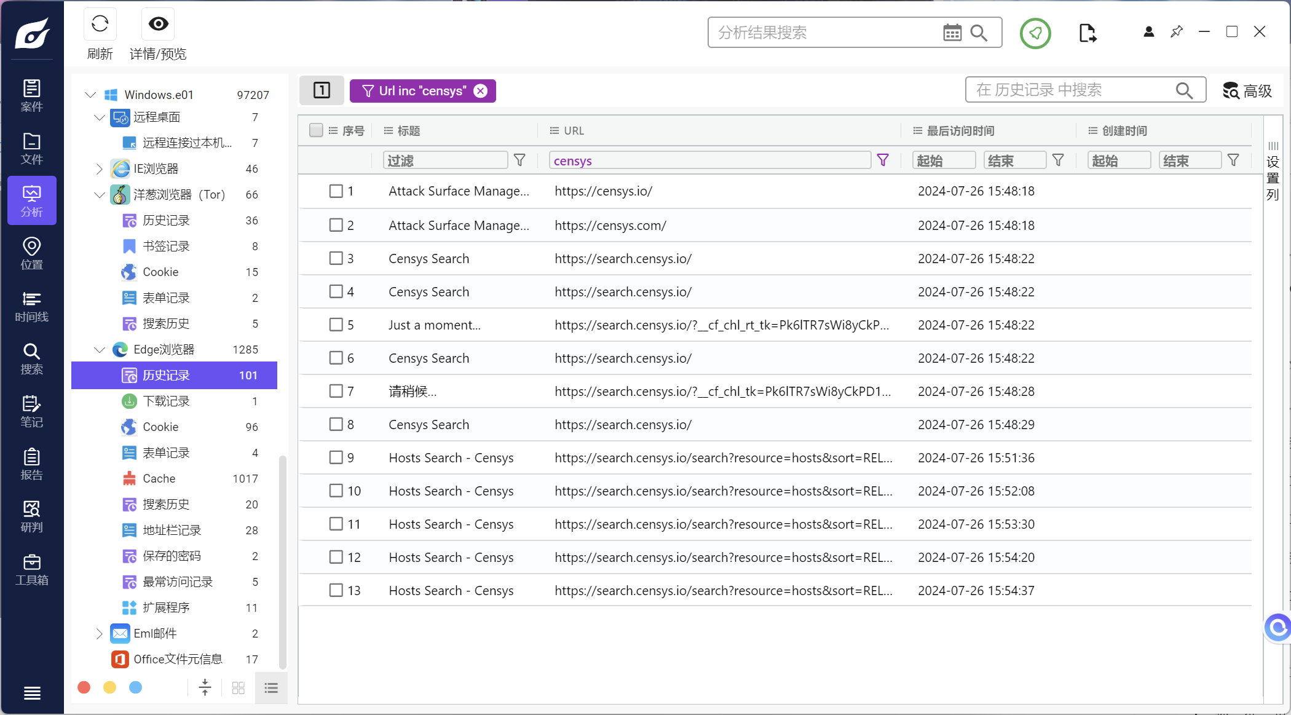
Task: Click the title 过滤 filter input
Action: coord(445,160)
